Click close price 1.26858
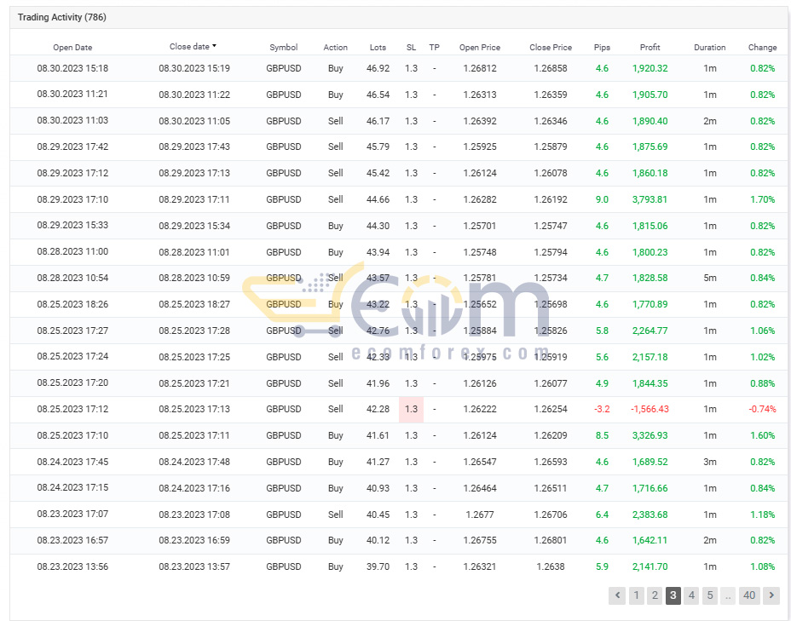 tap(551, 68)
